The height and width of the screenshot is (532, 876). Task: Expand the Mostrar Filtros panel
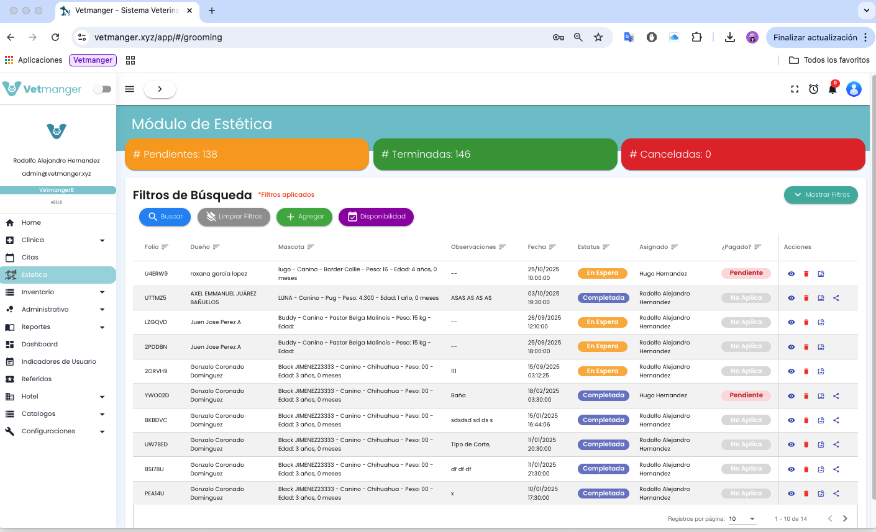pos(821,195)
